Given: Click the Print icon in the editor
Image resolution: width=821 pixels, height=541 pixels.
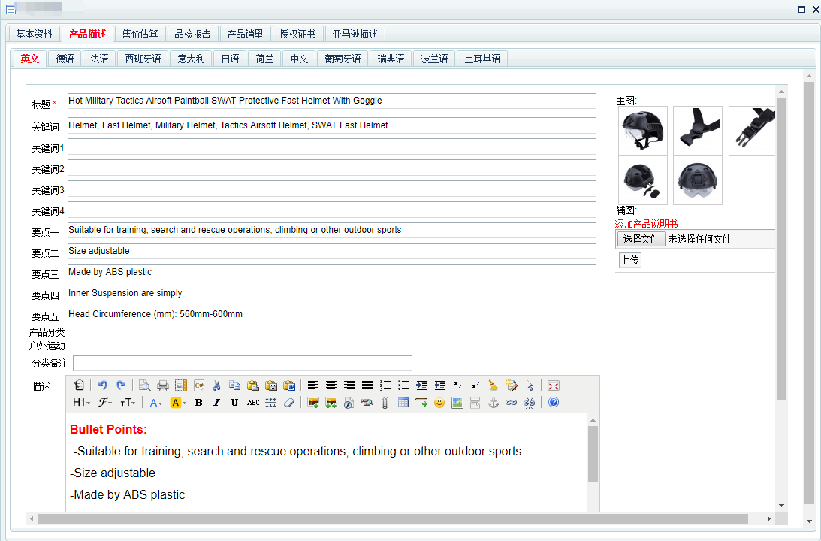Looking at the screenshot, I should tap(163, 385).
